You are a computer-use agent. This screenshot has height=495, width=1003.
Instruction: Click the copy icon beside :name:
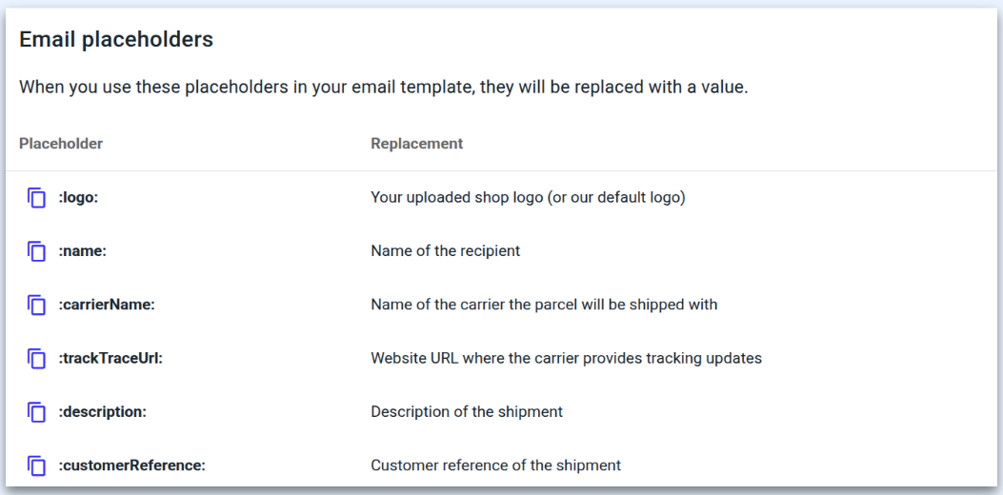click(x=36, y=251)
